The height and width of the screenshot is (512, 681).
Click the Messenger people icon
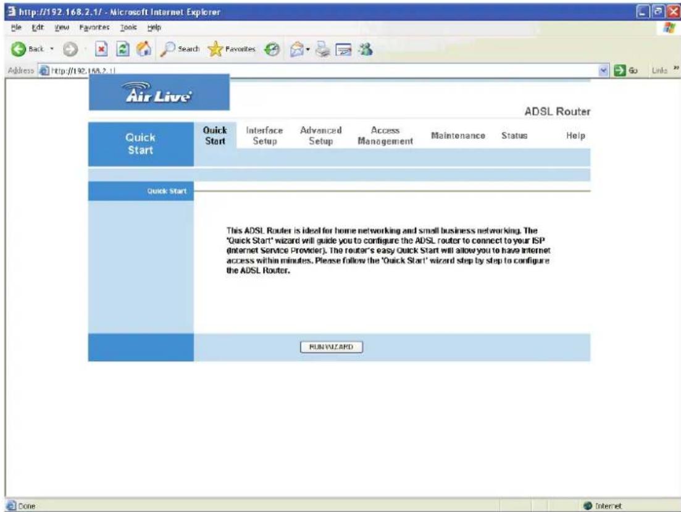click(366, 49)
